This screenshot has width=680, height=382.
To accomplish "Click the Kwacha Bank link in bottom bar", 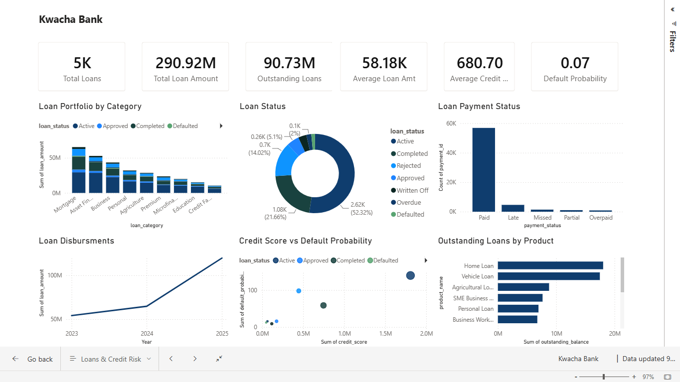I will 578,359.
